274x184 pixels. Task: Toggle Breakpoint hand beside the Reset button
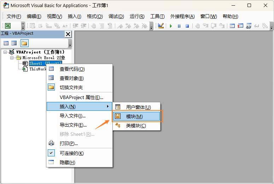click(198, 26)
